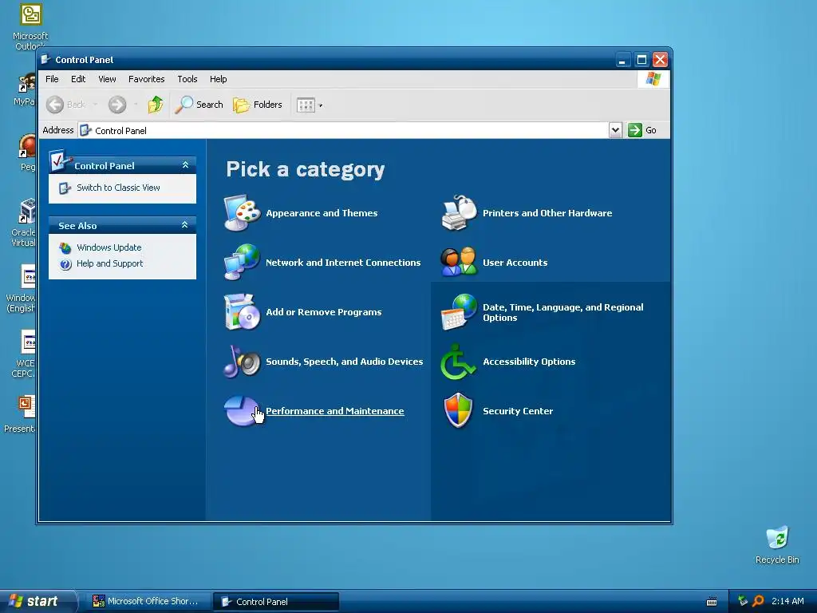The height and width of the screenshot is (613, 817).
Task: Open the User Accounts people icon
Action: (459, 262)
